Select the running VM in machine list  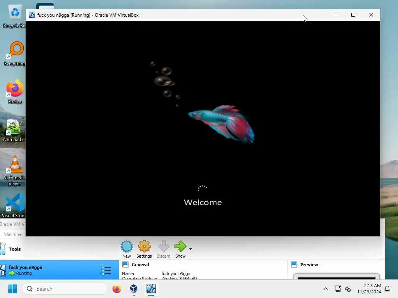click(x=59, y=270)
